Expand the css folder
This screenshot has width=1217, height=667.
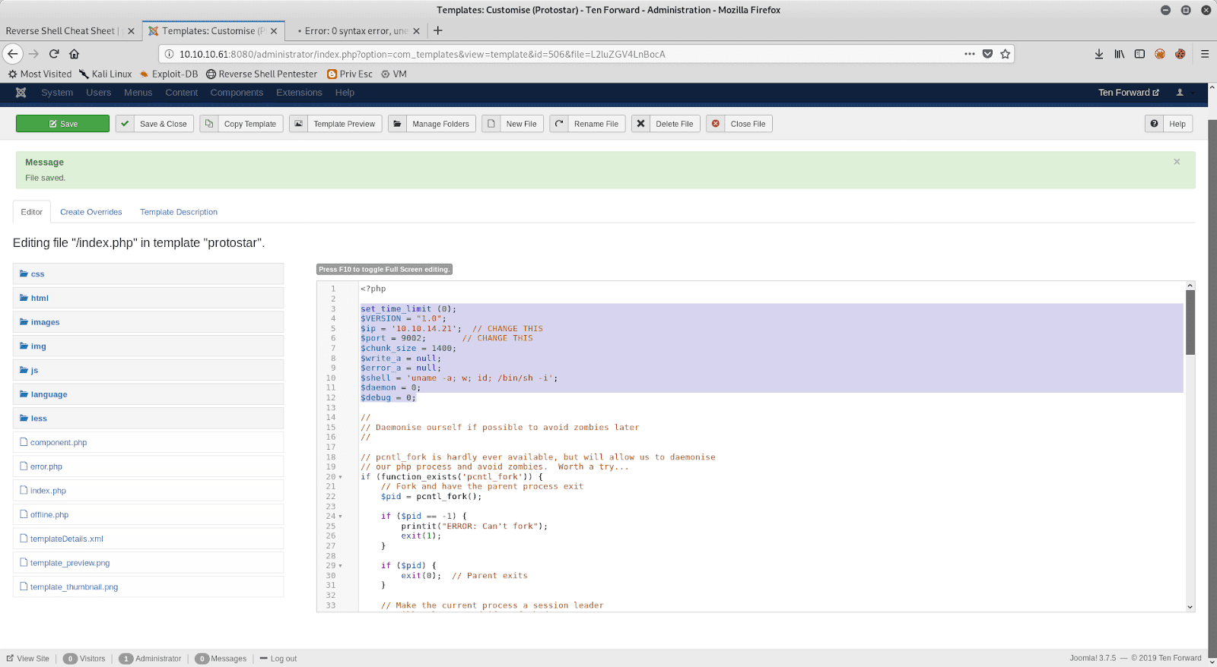148,274
